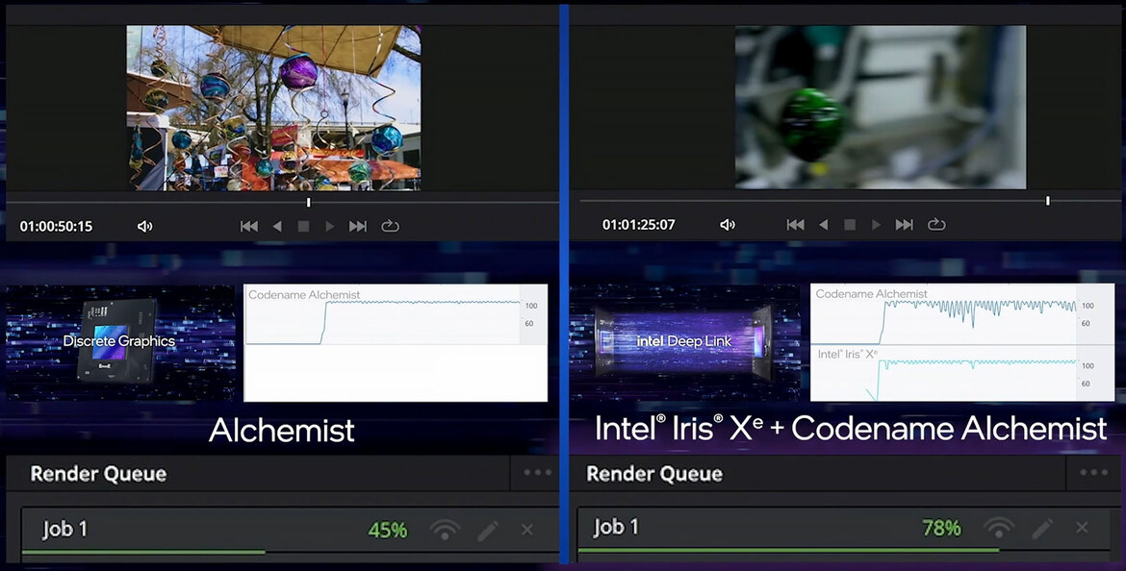Mute audio in the right Deep Link viewer
Viewport: 1126px width, 571px height.
click(x=728, y=225)
